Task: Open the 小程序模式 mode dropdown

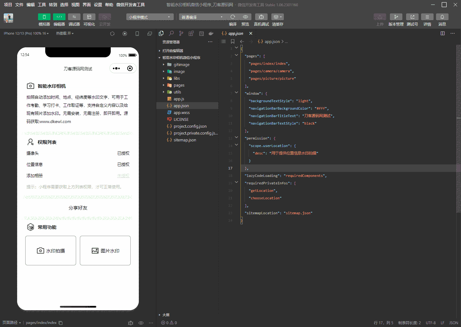Action: 150,17
